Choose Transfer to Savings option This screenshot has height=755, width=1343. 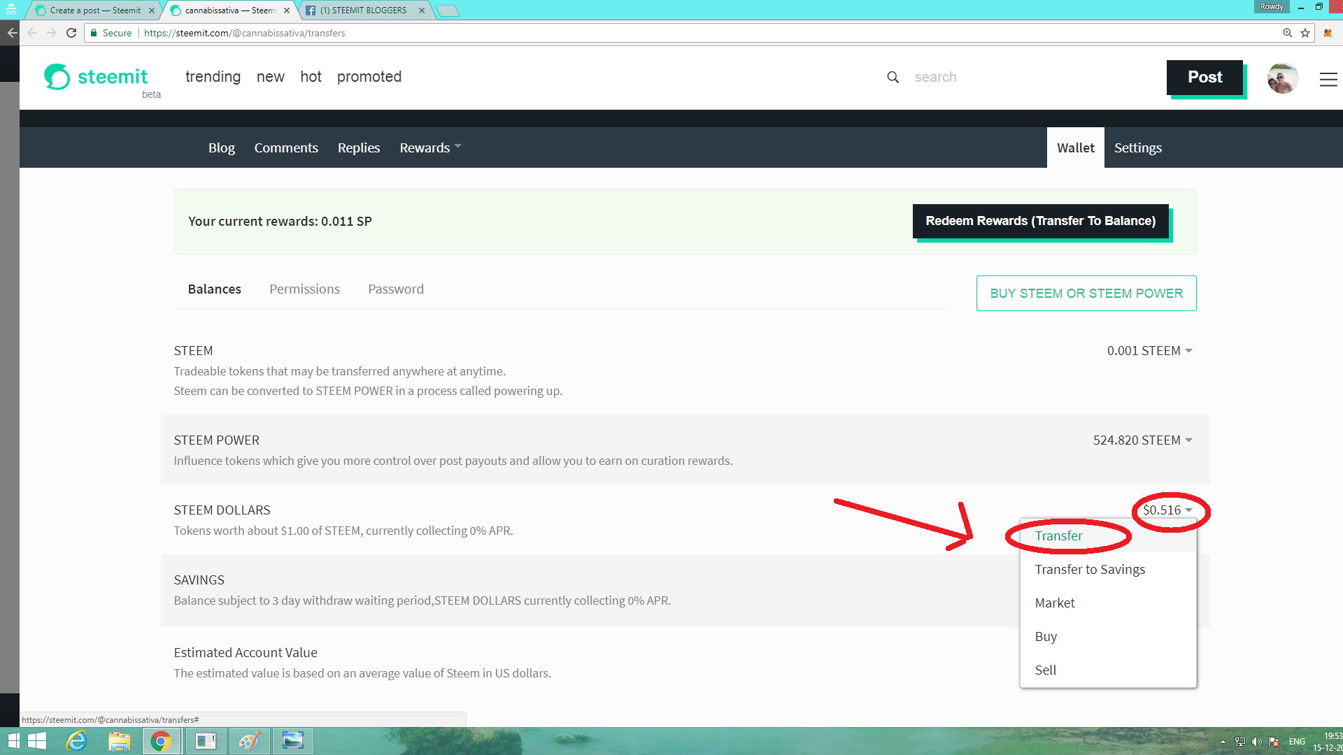pos(1089,570)
